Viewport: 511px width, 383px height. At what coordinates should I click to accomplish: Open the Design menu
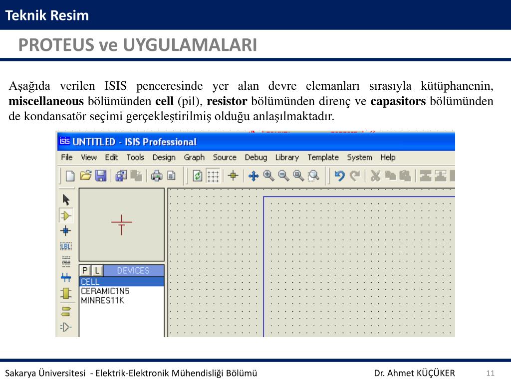pos(164,157)
